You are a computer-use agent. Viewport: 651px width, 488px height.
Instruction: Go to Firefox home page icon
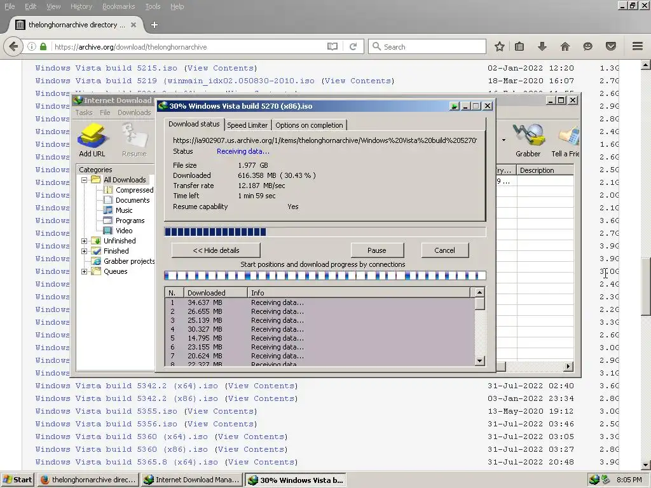tap(565, 46)
